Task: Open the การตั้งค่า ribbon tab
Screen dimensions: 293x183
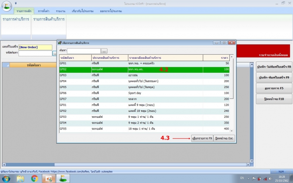Action: point(43,11)
